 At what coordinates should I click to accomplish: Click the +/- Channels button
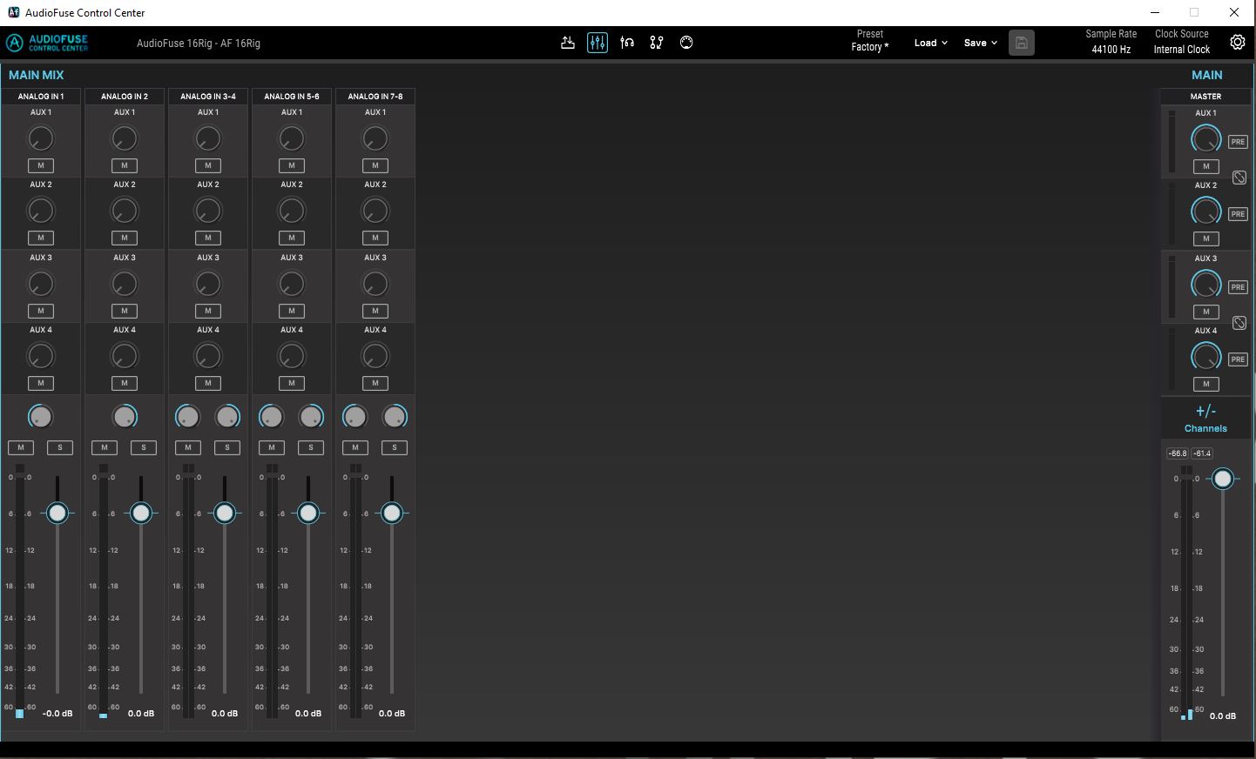point(1205,417)
